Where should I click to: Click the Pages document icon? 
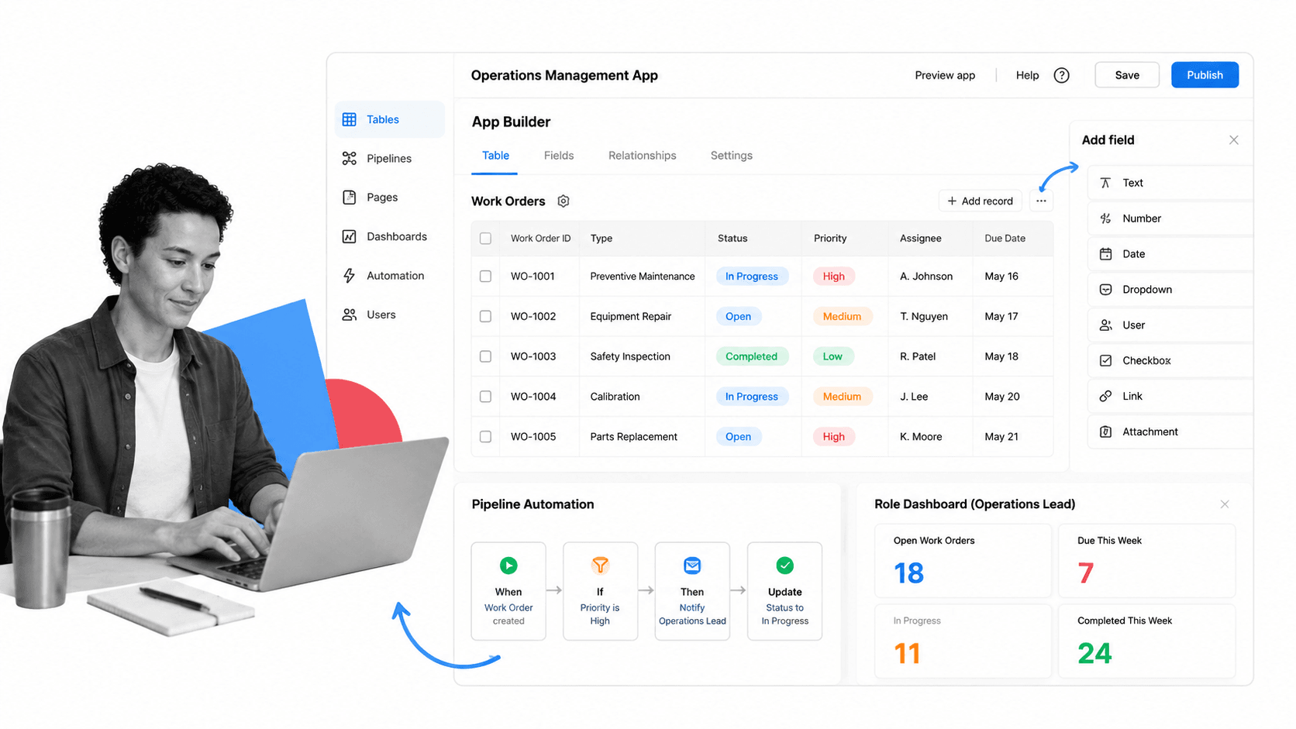coord(350,198)
